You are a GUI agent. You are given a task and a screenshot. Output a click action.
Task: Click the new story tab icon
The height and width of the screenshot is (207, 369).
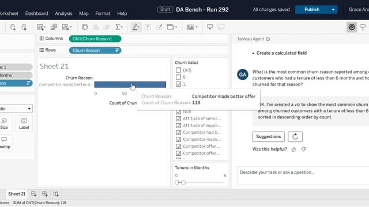click(x=56, y=194)
